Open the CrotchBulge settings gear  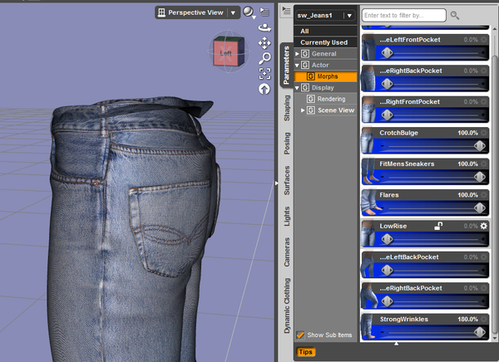tap(484, 133)
